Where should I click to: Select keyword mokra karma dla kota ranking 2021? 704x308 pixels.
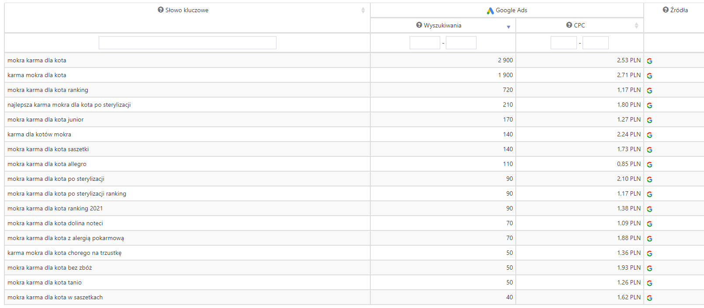point(55,208)
